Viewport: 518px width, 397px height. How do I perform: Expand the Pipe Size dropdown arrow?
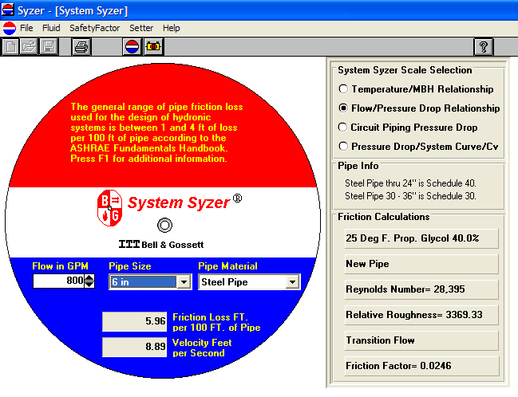[x=184, y=282]
